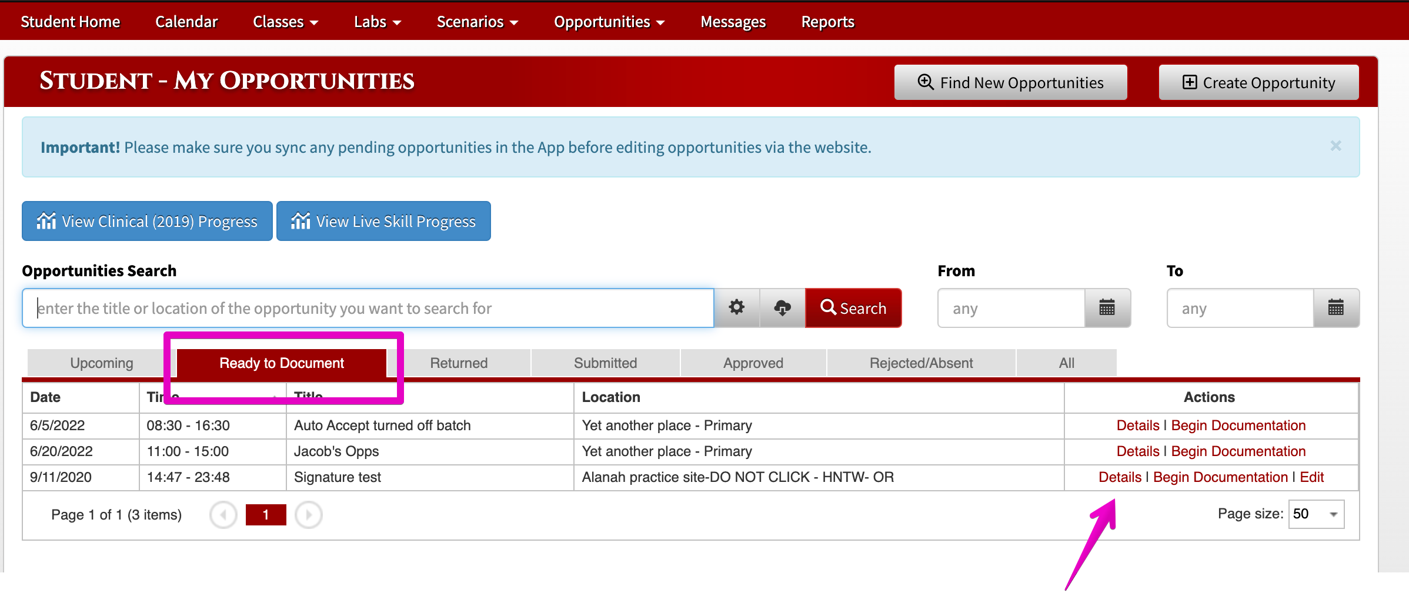Expand the Classes dropdown menu
1409x593 pixels.
tap(285, 22)
